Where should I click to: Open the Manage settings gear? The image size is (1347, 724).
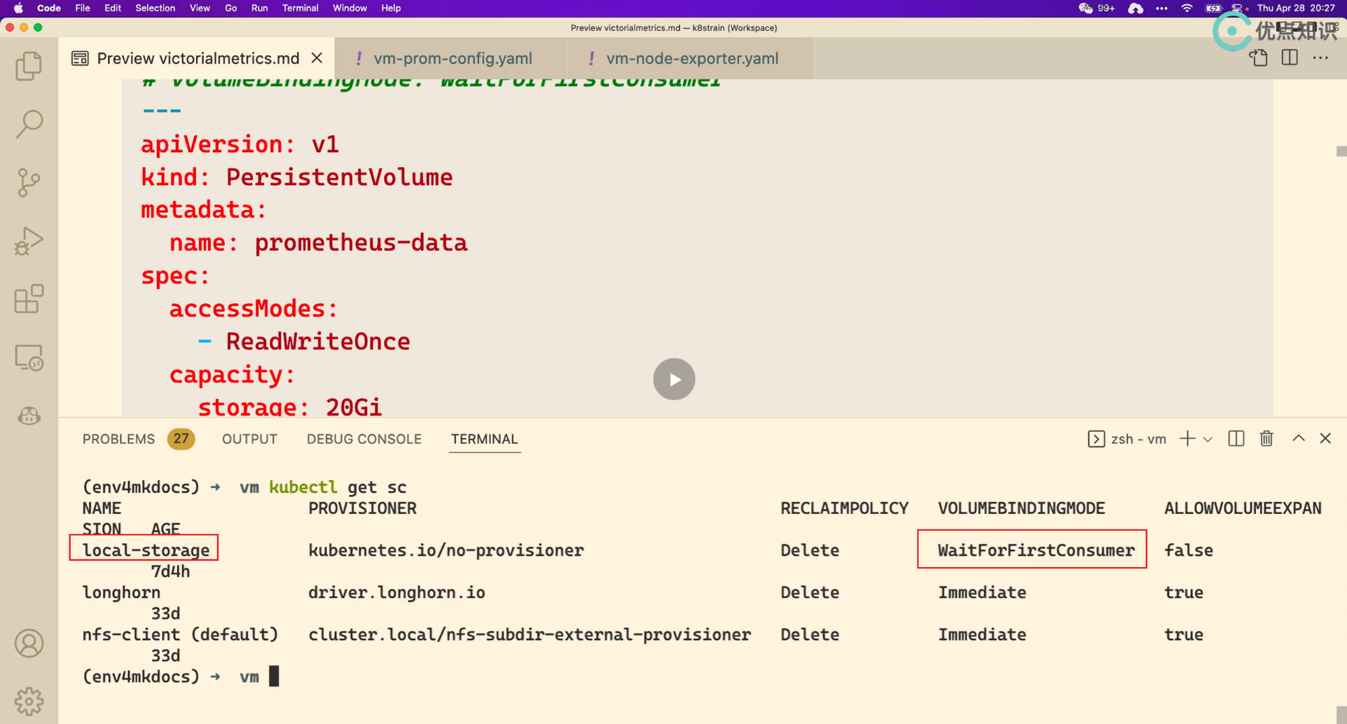[28, 701]
